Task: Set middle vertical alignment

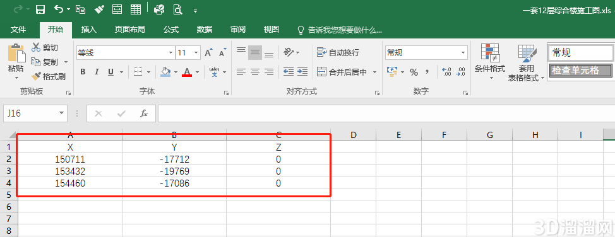Action: coord(255,52)
